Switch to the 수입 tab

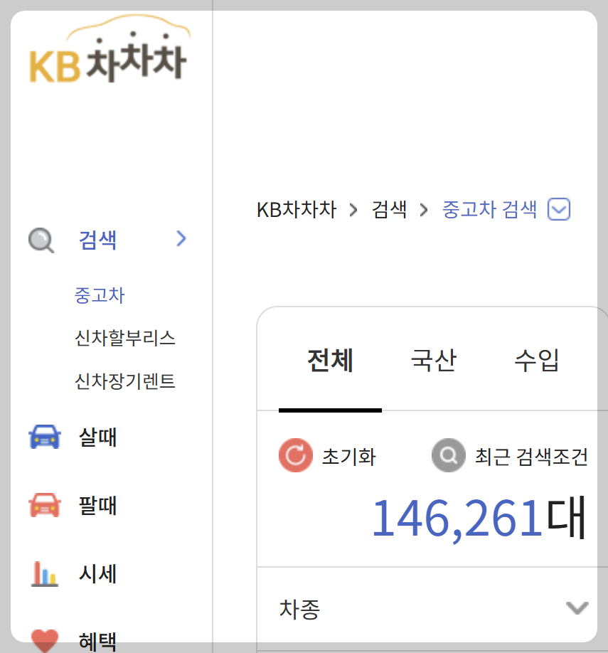536,361
